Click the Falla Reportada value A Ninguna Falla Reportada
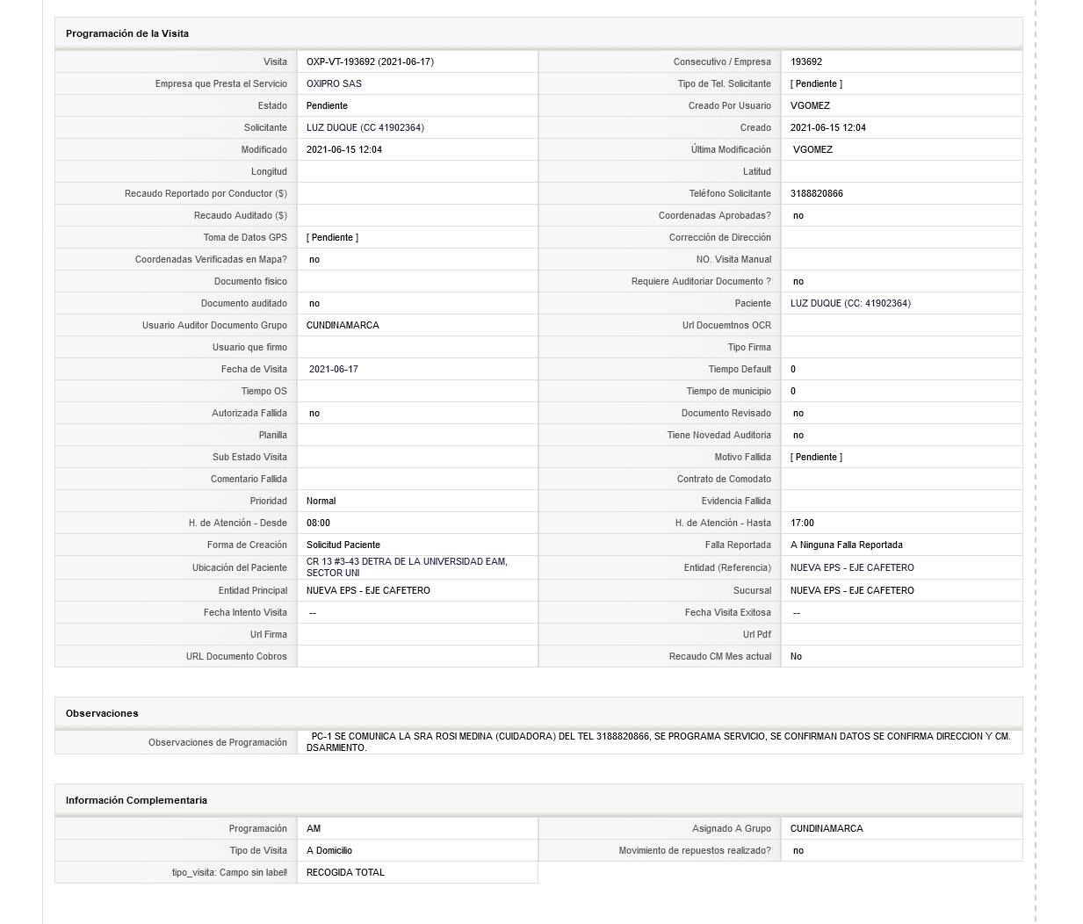The image size is (1083, 924). click(847, 545)
